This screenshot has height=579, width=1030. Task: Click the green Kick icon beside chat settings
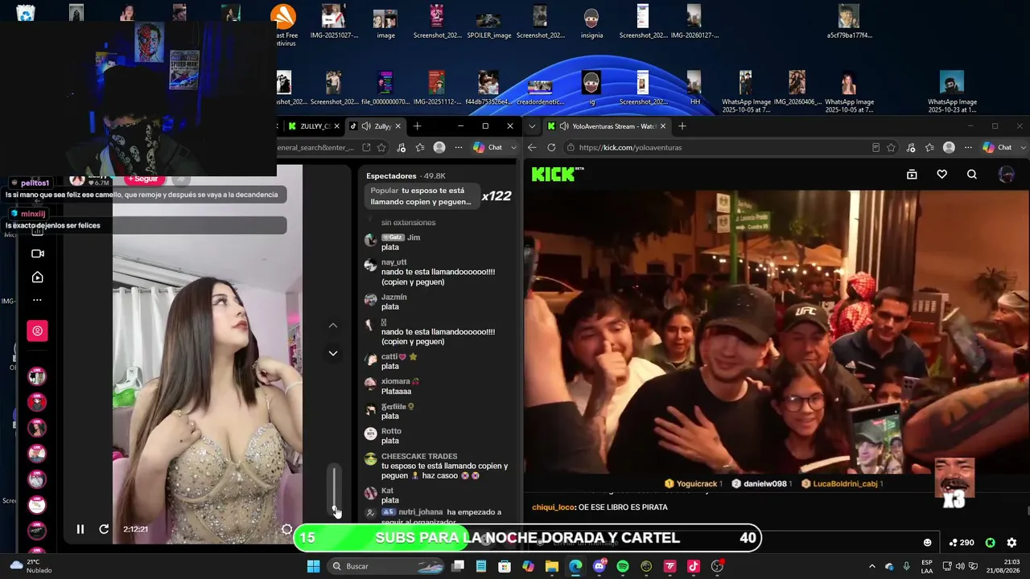(x=991, y=543)
